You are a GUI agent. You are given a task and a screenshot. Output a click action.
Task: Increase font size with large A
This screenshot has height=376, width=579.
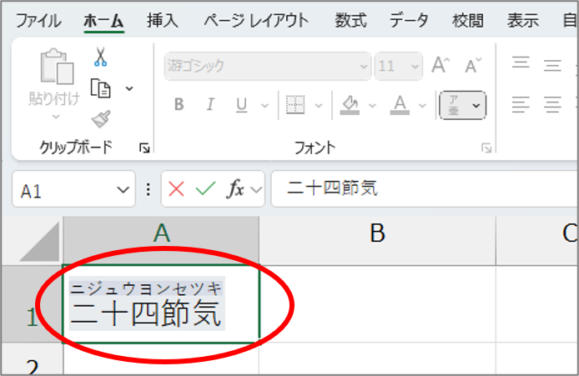(x=441, y=65)
